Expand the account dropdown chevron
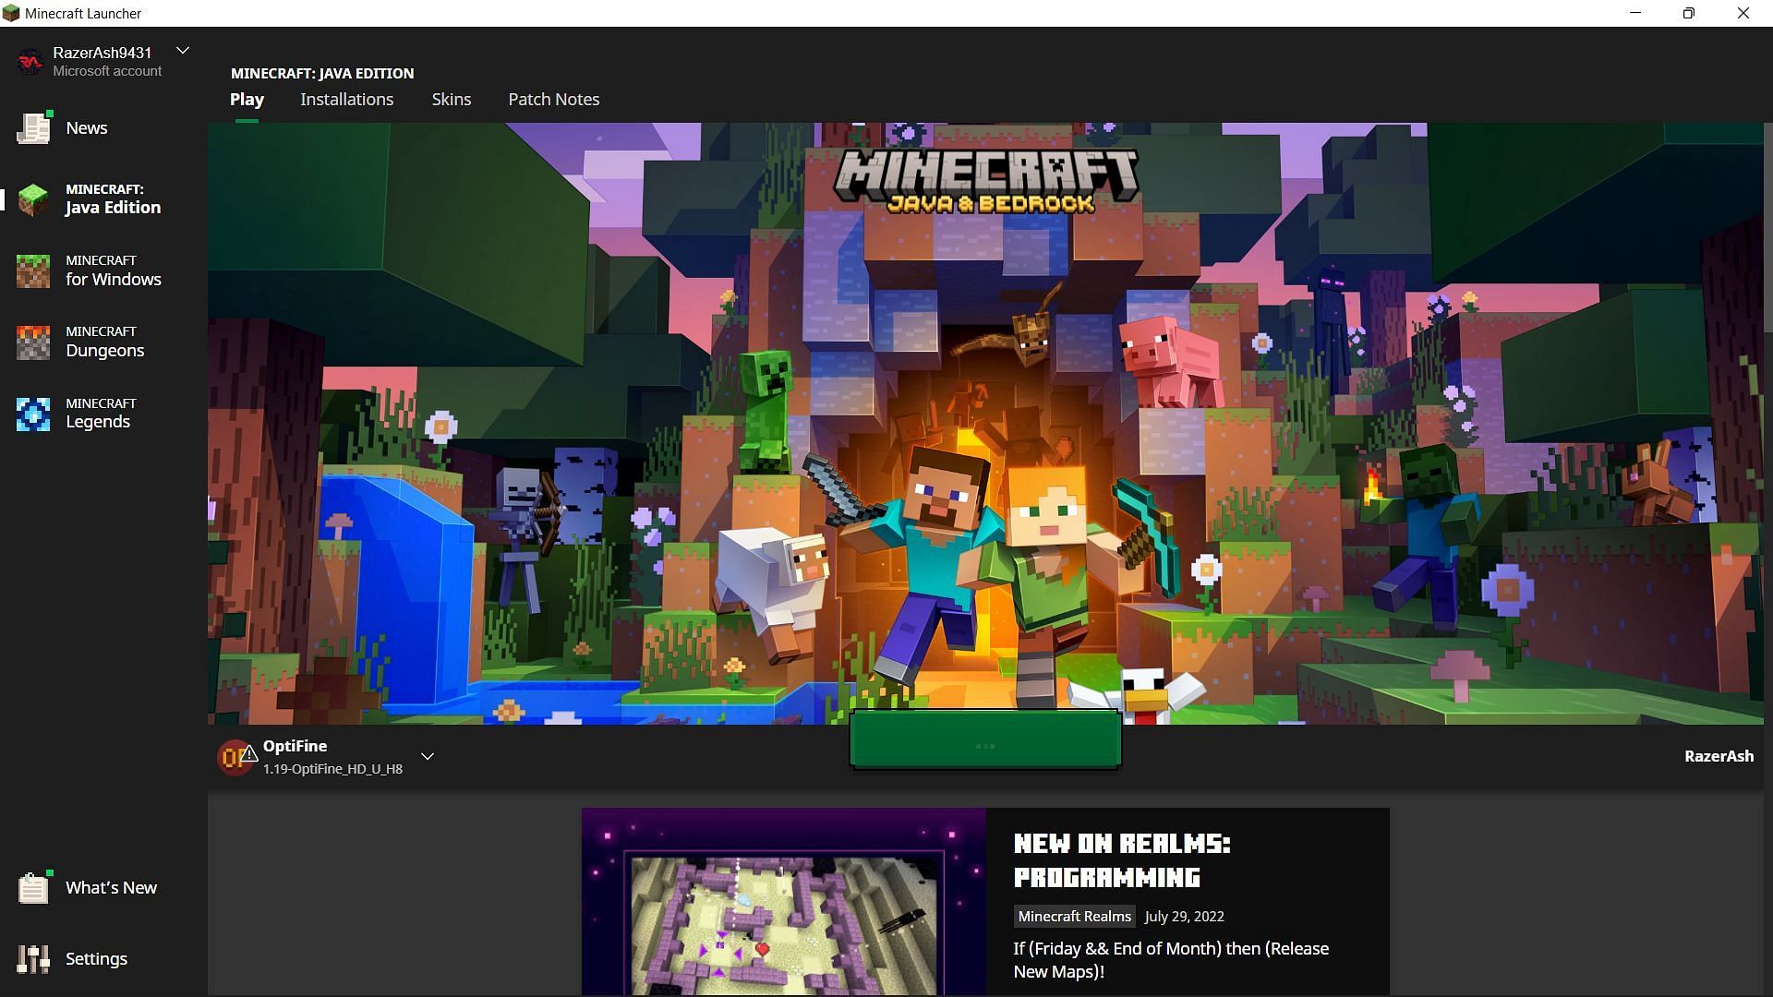Viewport: 1773px width, 997px height. point(183,51)
